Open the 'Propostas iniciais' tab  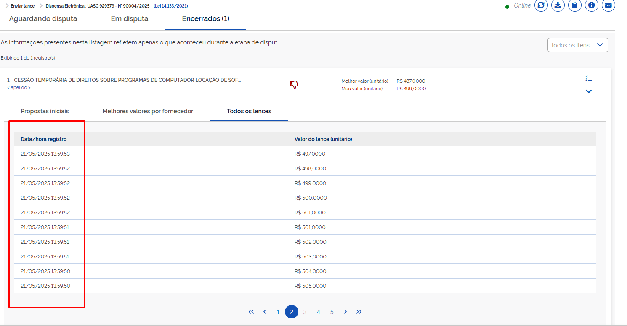click(x=45, y=111)
